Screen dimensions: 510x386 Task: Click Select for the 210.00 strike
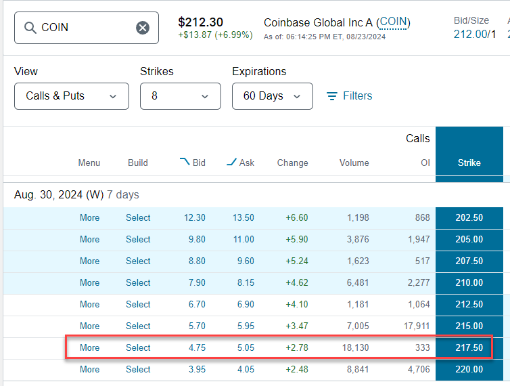click(138, 282)
